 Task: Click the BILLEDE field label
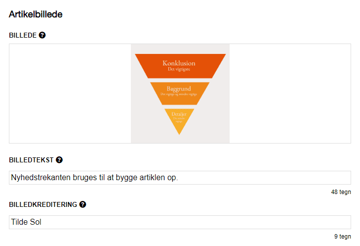point(23,35)
